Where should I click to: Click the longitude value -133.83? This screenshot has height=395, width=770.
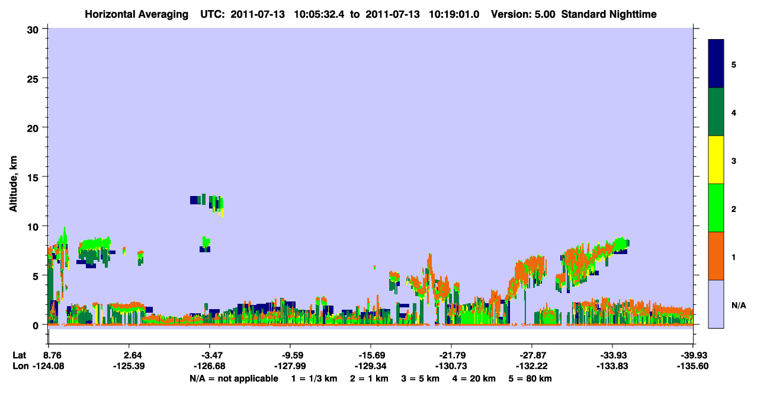point(612,366)
